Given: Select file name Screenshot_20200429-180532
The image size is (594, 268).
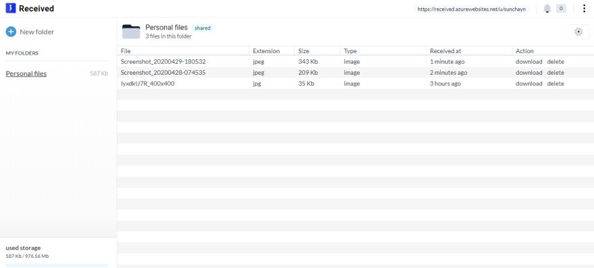Looking at the screenshot, I should [x=163, y=62].
